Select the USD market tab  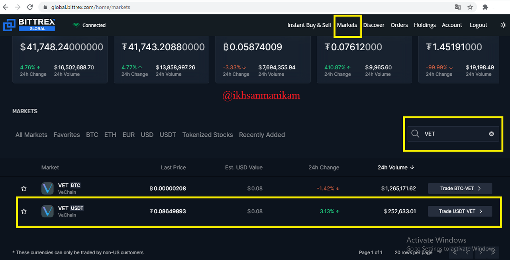click(x=147, y=135)
